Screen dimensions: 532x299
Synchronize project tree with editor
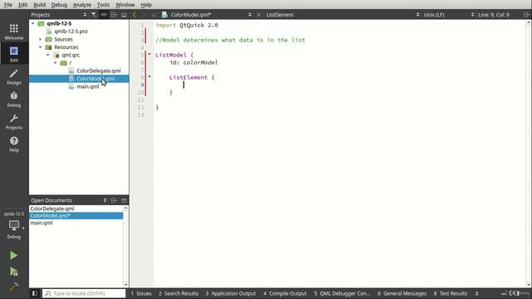click(x=104, y=15)
